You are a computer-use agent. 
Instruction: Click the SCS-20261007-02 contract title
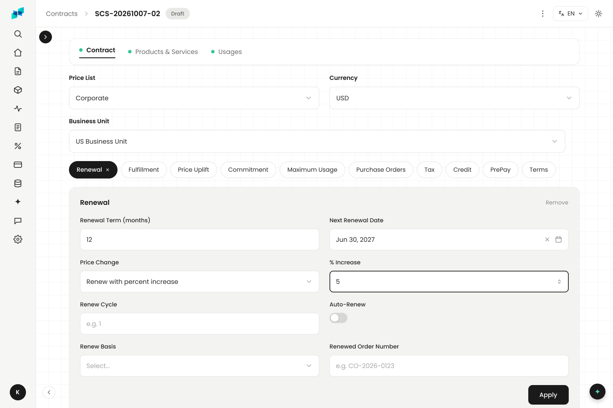pos(128,14)
